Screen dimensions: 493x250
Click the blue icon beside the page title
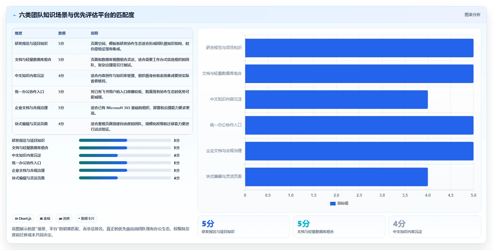coord(14,15)
